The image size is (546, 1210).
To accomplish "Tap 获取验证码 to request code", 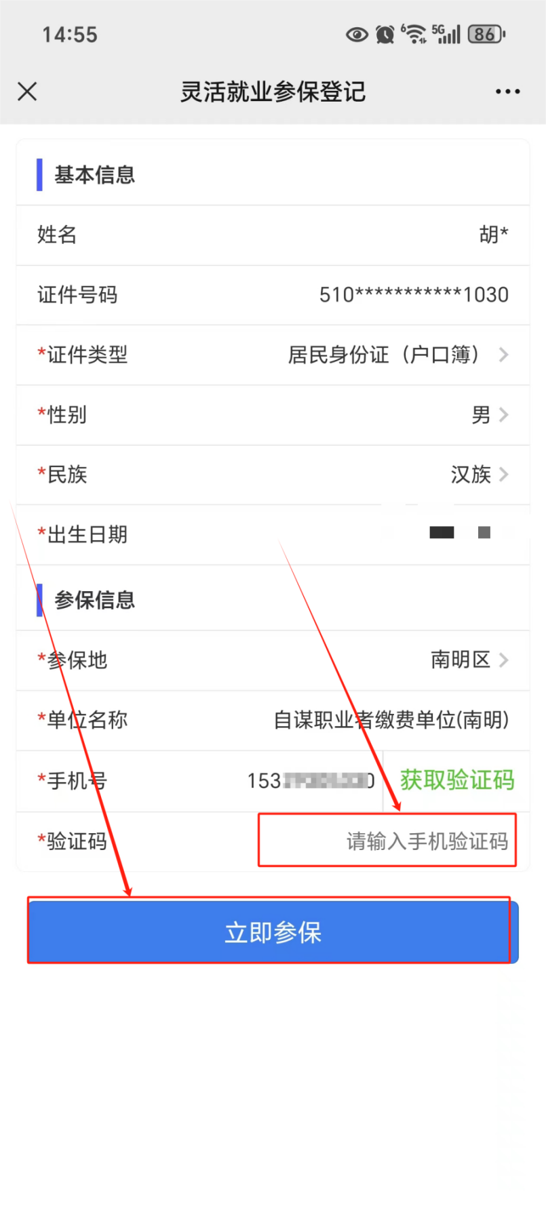I will click(457, 780).
